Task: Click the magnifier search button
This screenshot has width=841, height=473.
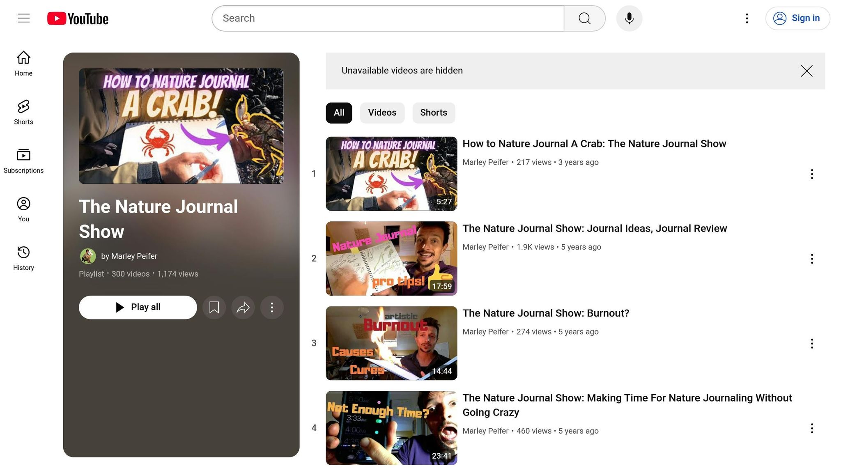Action: 584,18
